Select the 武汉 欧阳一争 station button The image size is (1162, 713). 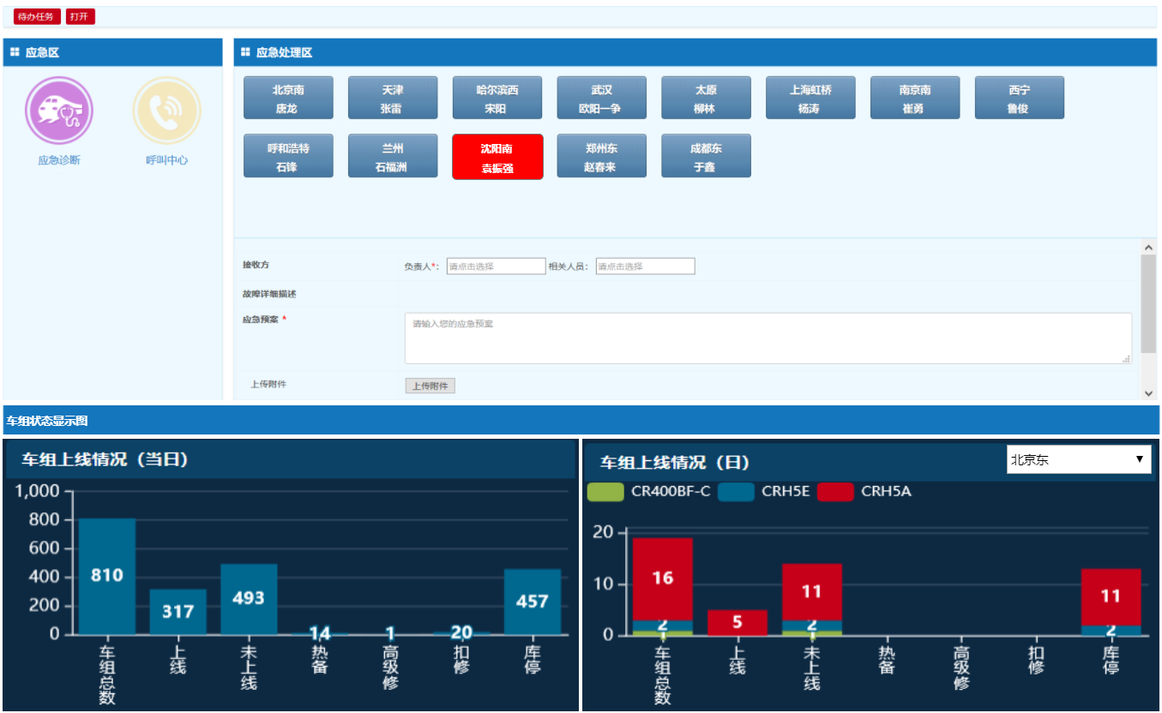pos(602,98)
